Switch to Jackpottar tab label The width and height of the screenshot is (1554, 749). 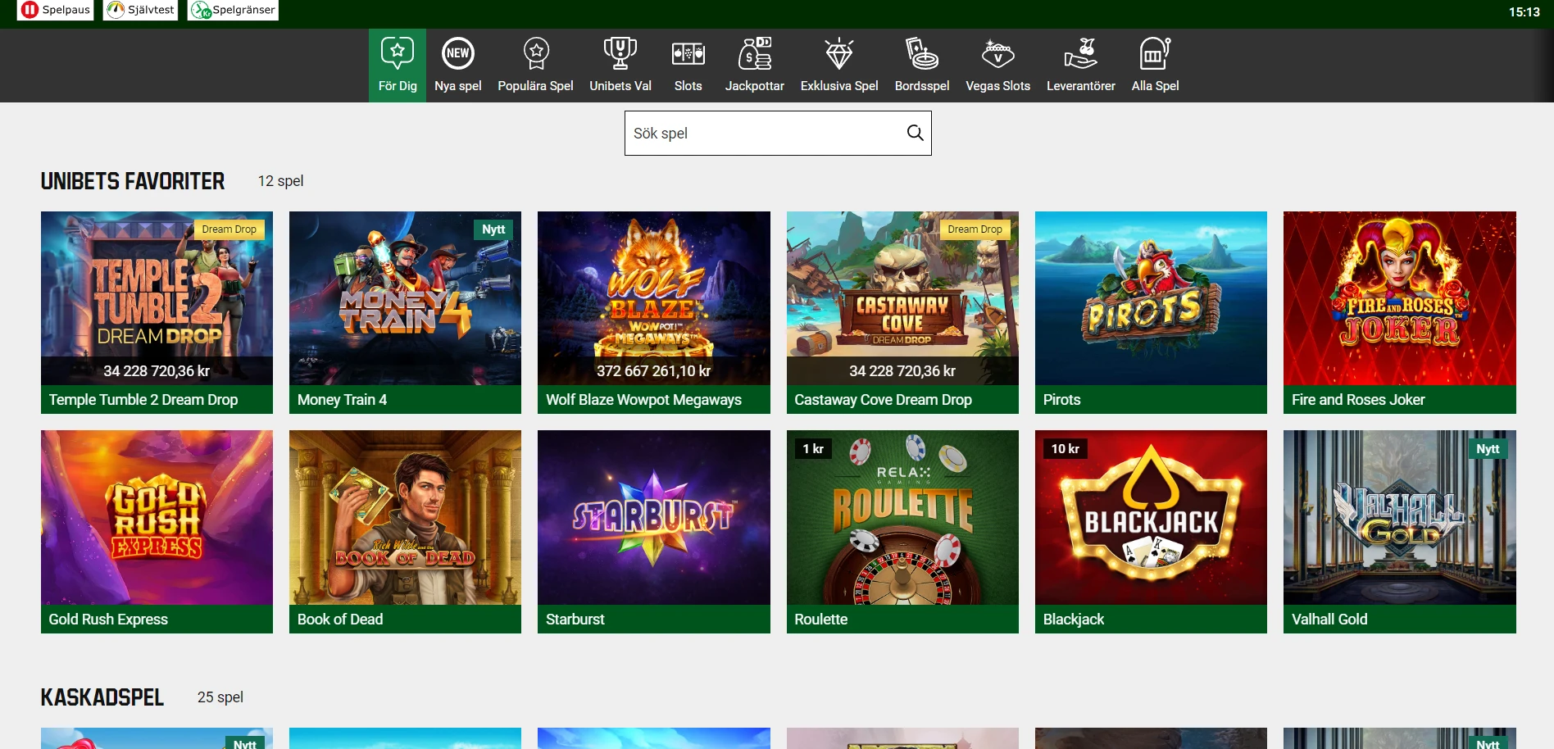click(x=755, y=86)
